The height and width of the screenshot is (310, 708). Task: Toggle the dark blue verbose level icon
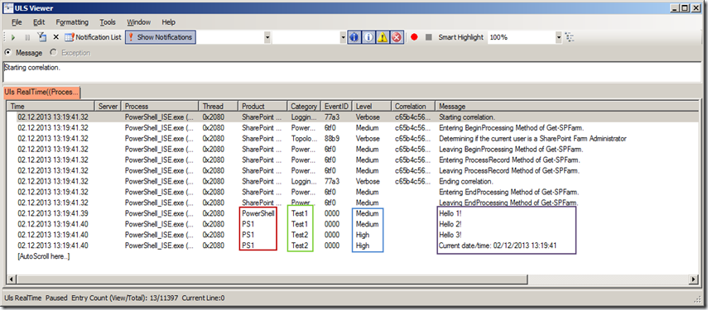[x=354, y=37]
